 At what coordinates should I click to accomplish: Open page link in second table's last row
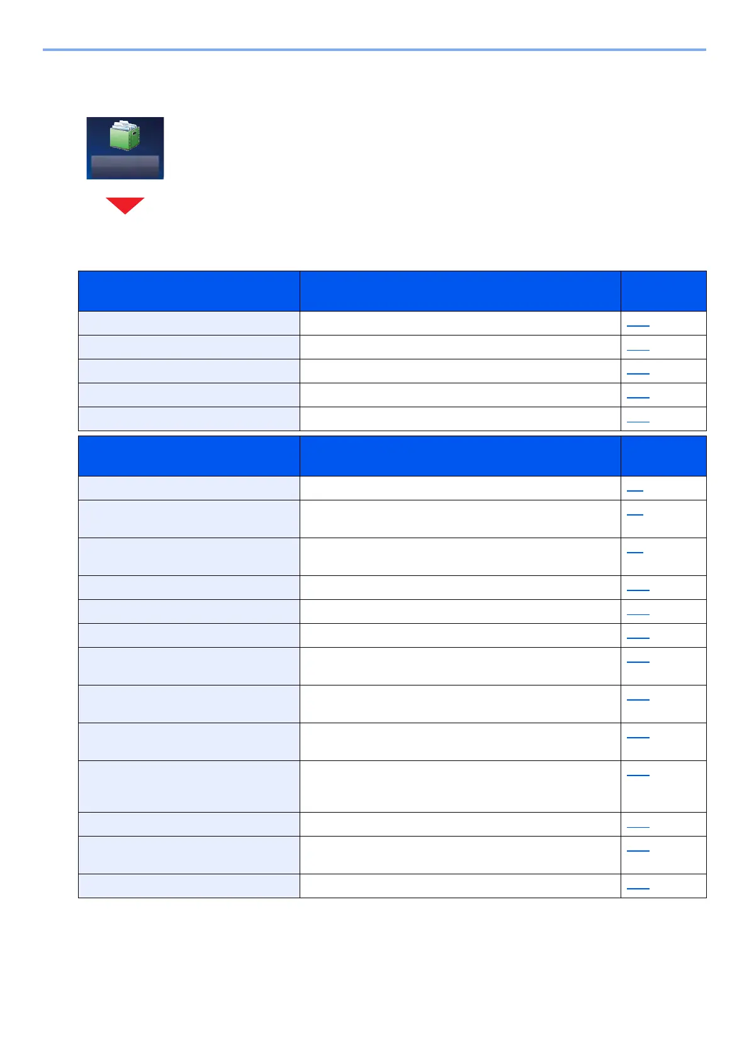[x=638, y=886]
